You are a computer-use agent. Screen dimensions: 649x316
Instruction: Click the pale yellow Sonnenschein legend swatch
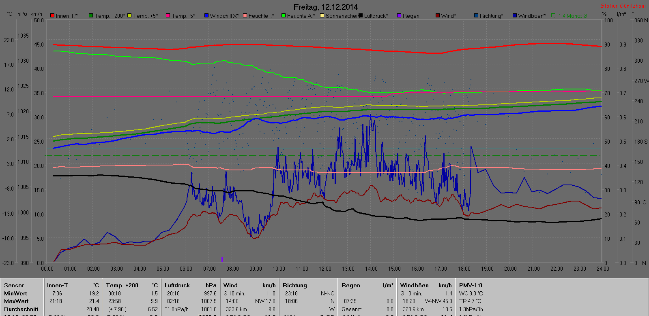pyautogui.click(x=322, y=16)
